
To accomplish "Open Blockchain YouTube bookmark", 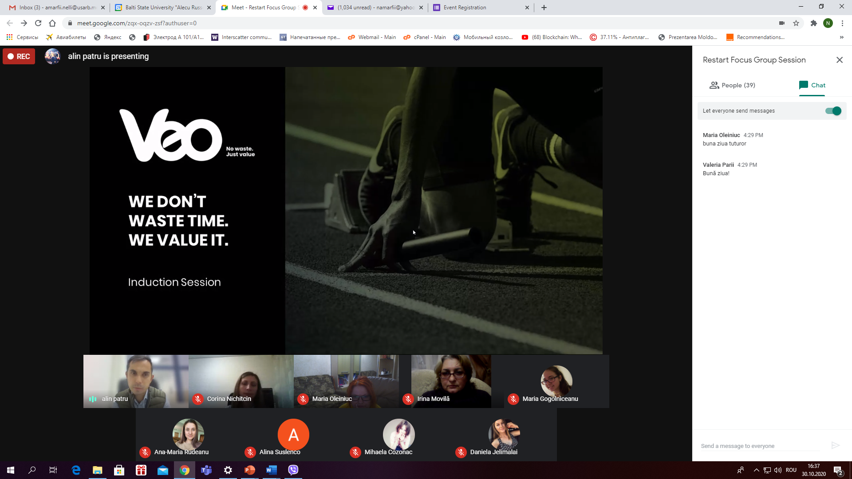I will click(552, 37).
